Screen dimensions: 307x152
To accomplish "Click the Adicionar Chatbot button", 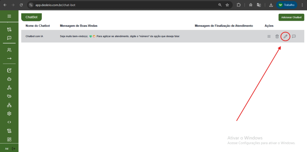I will (x=291, y=17).
